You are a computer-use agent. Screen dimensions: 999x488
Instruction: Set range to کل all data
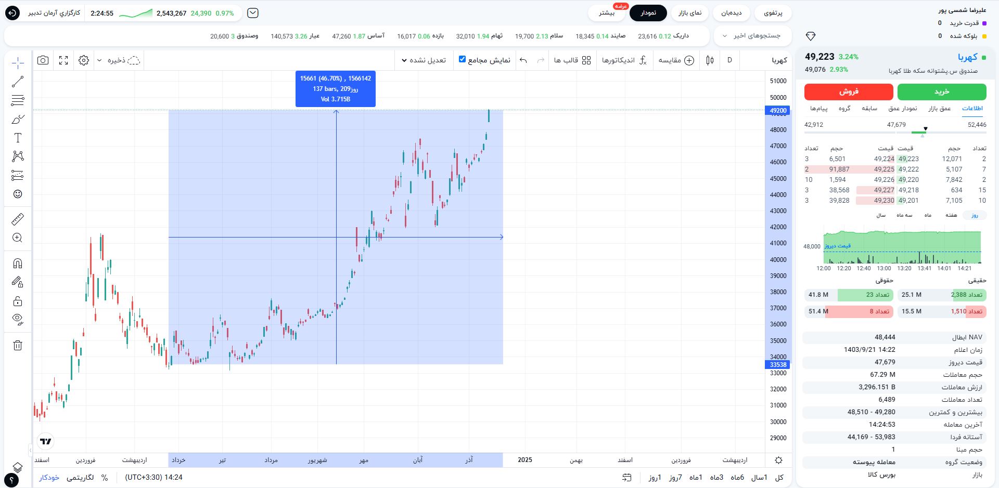pos(779,477)
